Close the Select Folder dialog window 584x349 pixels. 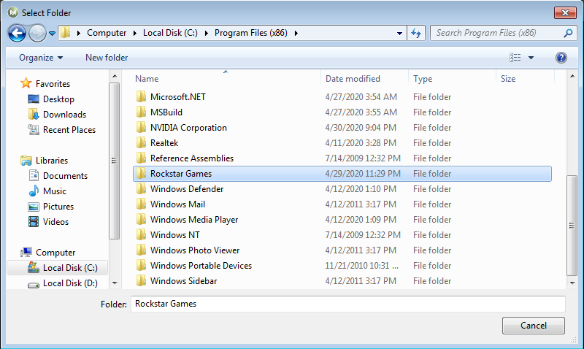565,12
